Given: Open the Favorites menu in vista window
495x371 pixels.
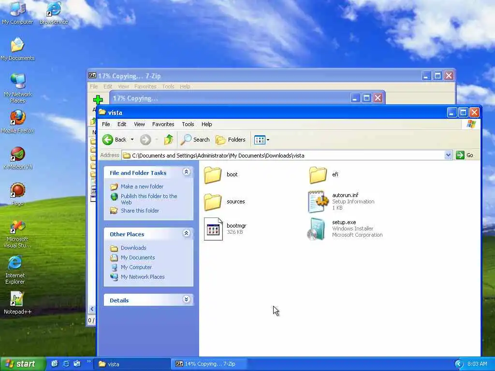Looking at the screenshot, I should [163, 124].
